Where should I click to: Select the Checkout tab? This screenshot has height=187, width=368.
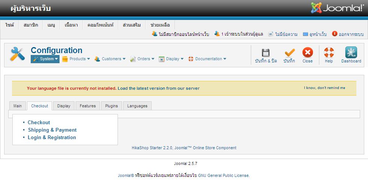[39, 106]
